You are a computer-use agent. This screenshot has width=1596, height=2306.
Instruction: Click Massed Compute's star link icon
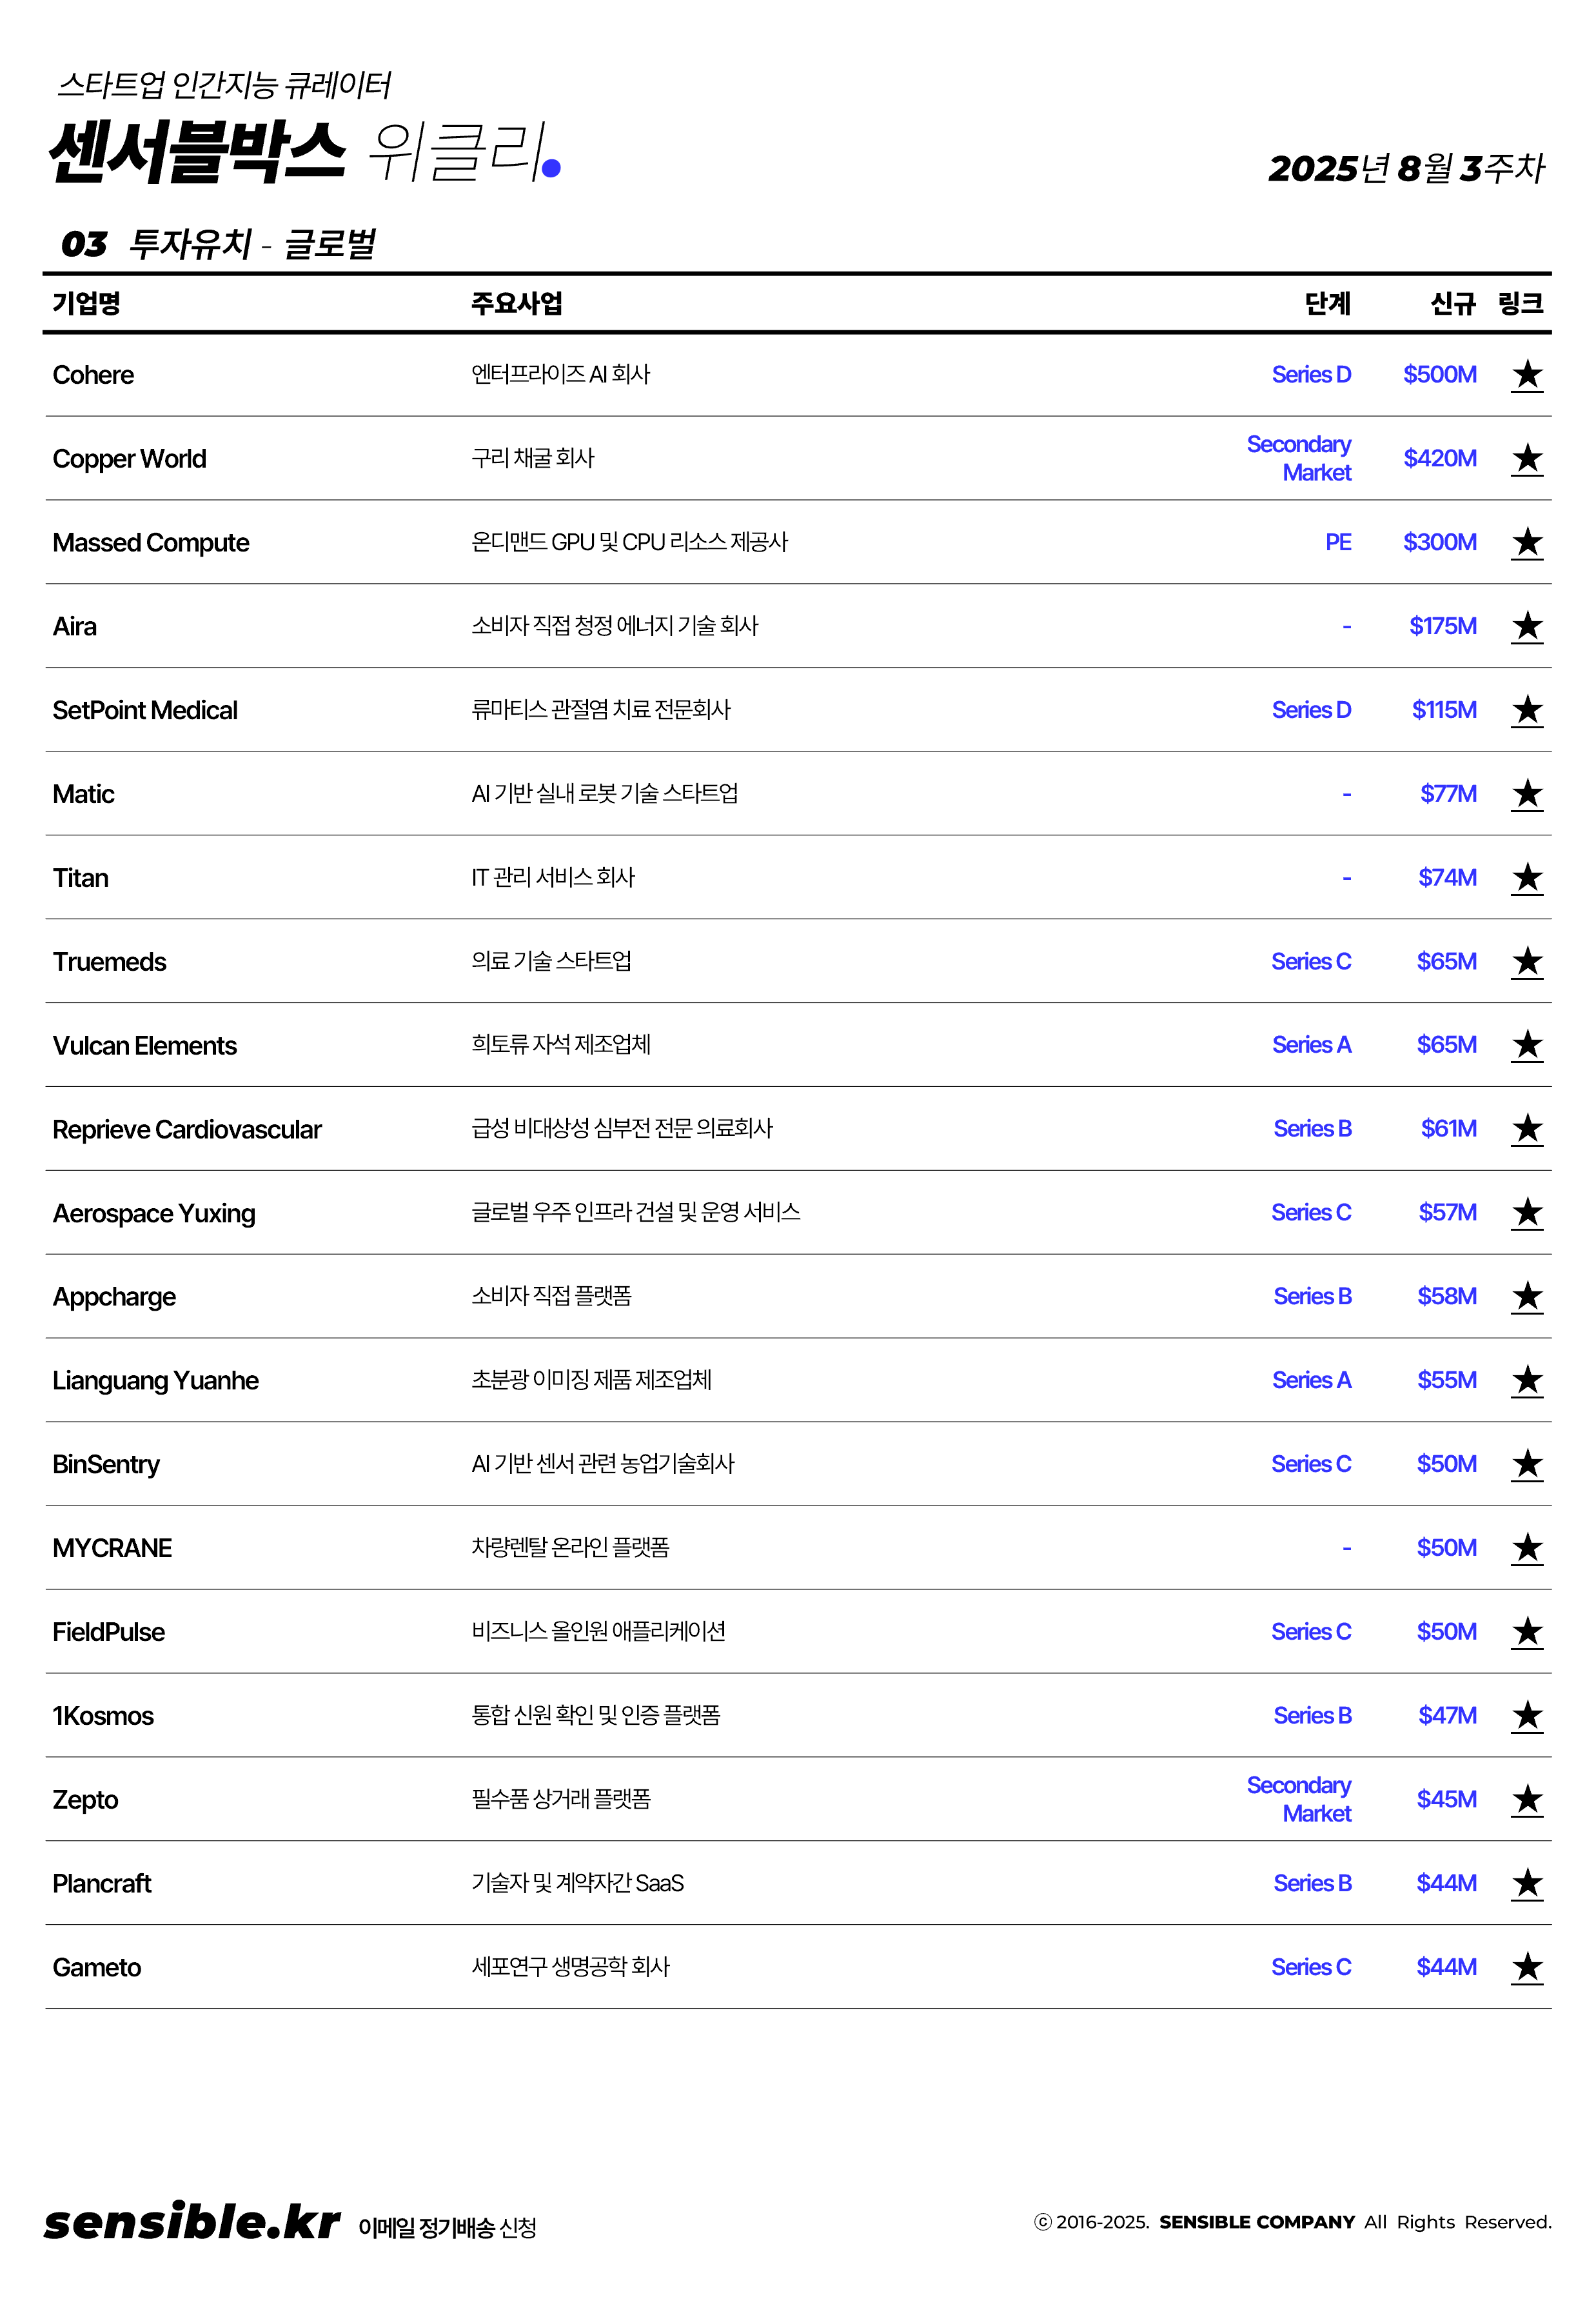point(1526,543)
